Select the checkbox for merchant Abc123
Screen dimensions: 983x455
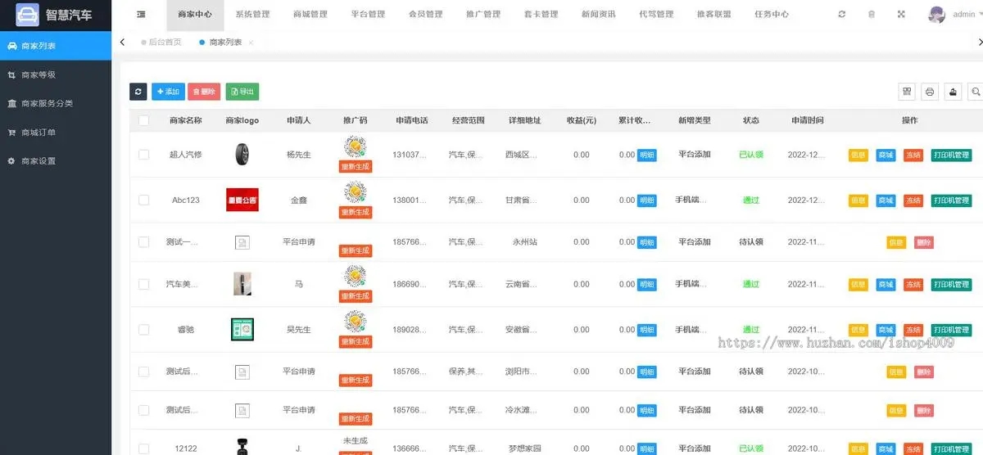(144, 200)
